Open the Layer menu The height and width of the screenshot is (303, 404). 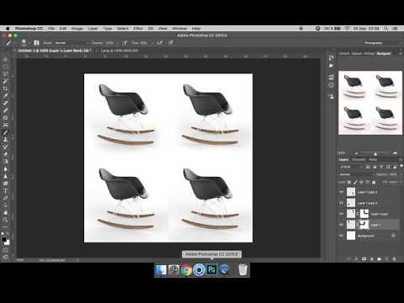[93, 29]
